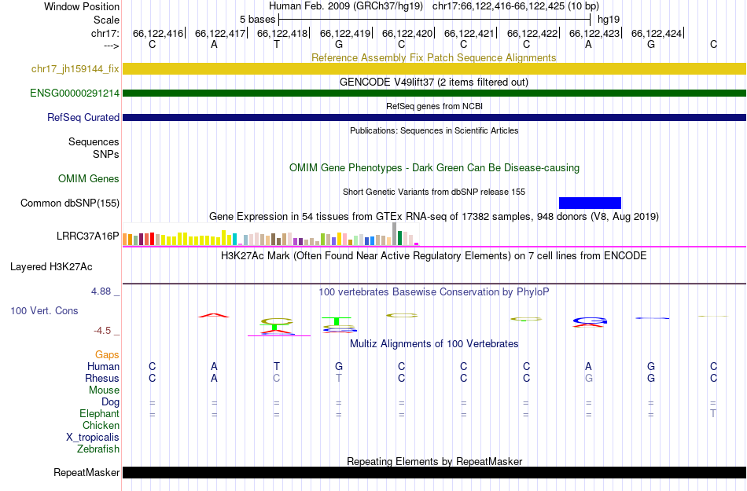Click the blue Common dbSNP variant block
The width and height of the screenshot is (747, 491).
(x=590, y=203)
